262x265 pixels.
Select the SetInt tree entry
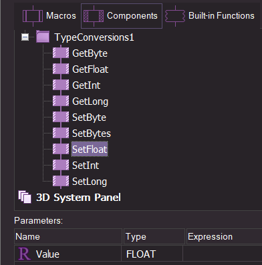(x=86, y=166)
